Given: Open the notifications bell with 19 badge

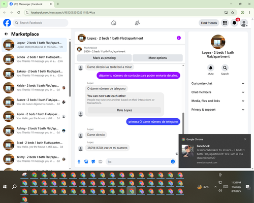Looking at the screenshot, I should (234, 23).
